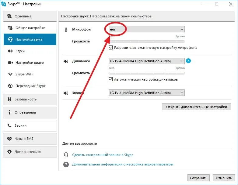Expand the Основные settings section
This screenshot has height=185, width=238.
pyautogui.click(x=30, y=16)
